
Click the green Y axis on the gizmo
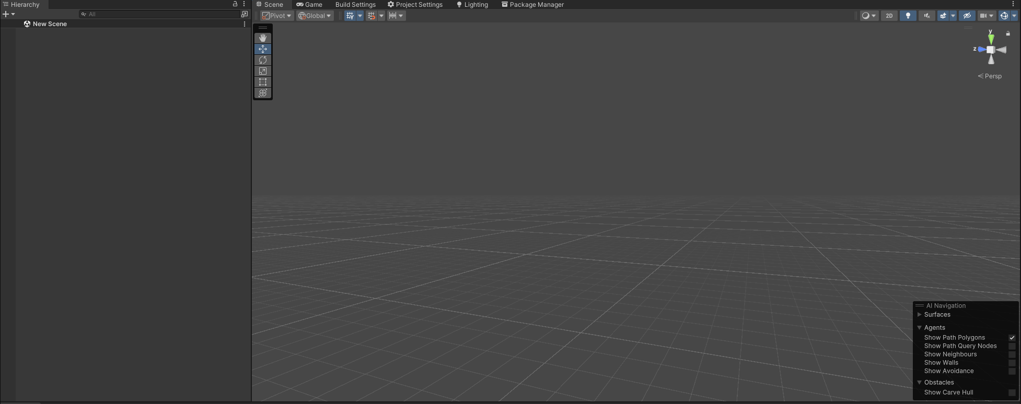click(x=991, y=39)
